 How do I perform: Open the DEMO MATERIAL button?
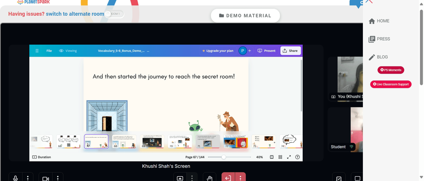(245, 16)
